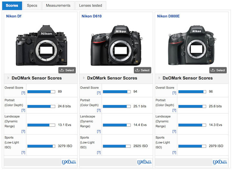Image resolution: width=232 pixels, height=171 pixels.
Task: Click the 3279 ISO value
Action: click(x=65, y=146)
